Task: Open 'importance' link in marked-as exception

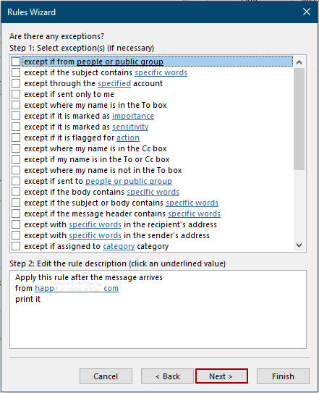Action: click(133, 116)
